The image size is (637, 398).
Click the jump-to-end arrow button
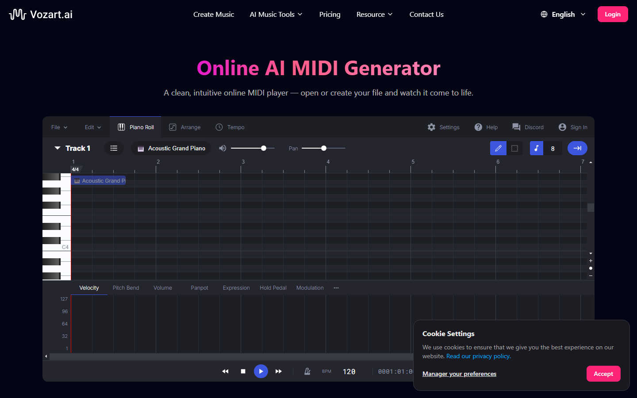577,148
